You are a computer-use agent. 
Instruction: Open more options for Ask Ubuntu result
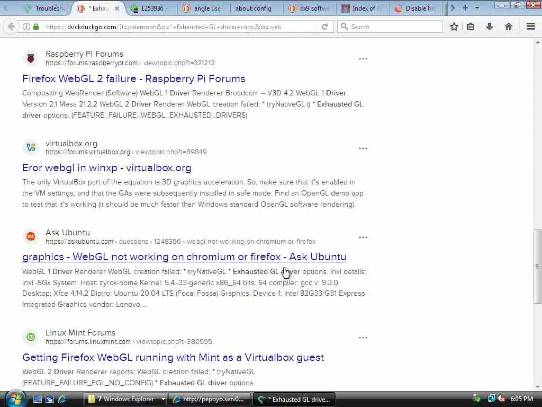tap(363, 237)
